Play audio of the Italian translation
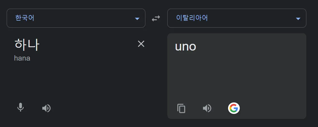This screenshot has height=127, width=318. tap(207, 108)
